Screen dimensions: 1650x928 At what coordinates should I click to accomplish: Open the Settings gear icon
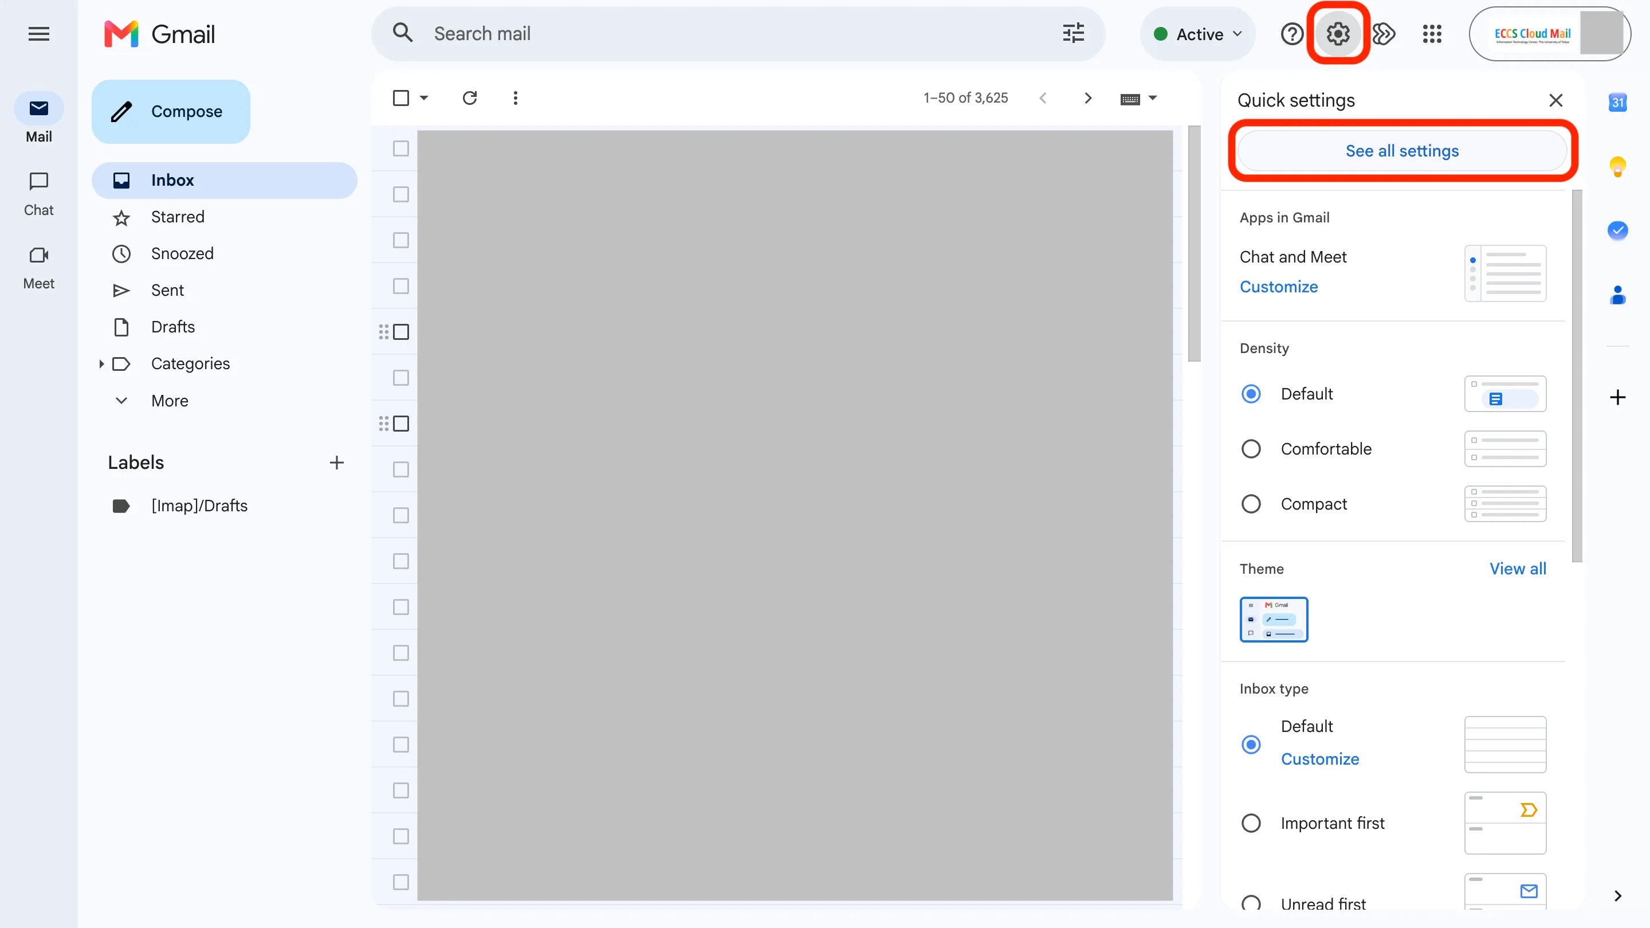click(1337, 33)
